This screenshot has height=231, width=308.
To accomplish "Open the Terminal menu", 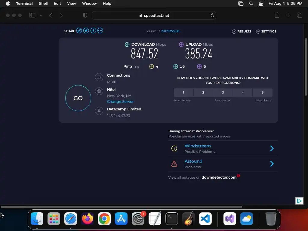I will (24, 3).
